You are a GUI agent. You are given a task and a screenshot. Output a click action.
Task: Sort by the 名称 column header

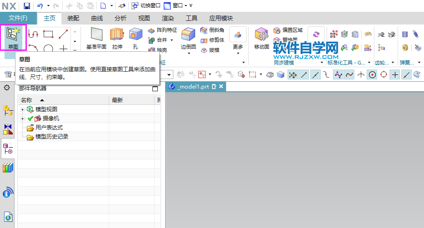(x=64, y=100)
